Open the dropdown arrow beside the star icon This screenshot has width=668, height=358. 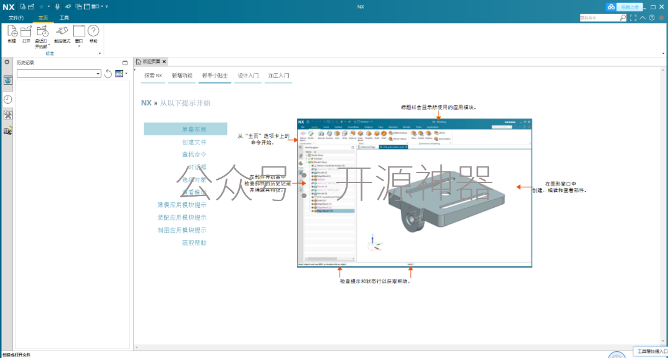coord(49,6)
